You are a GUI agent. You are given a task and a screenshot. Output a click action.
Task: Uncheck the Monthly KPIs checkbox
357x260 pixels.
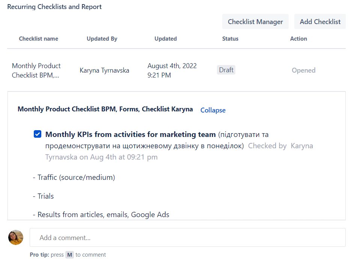pos(38,134)
